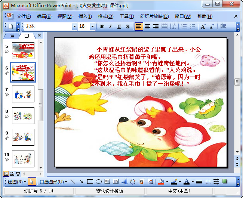Viewport: 243px width, 198px height.
Task: Toggle bold formatting
Action: click(x=102, y=27)
